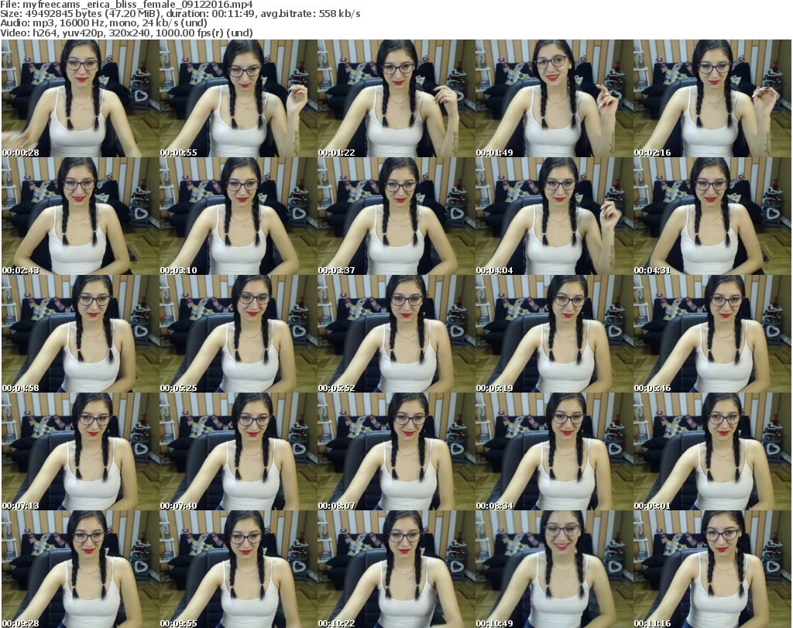Pick the preview frame marked 00:06:19

pyautogui.click(x=554, y=334)
